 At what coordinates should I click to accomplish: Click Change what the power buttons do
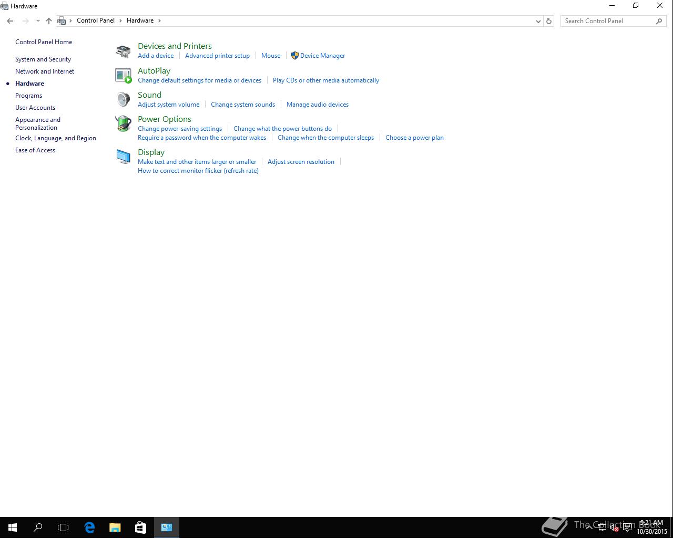point(282,129)
